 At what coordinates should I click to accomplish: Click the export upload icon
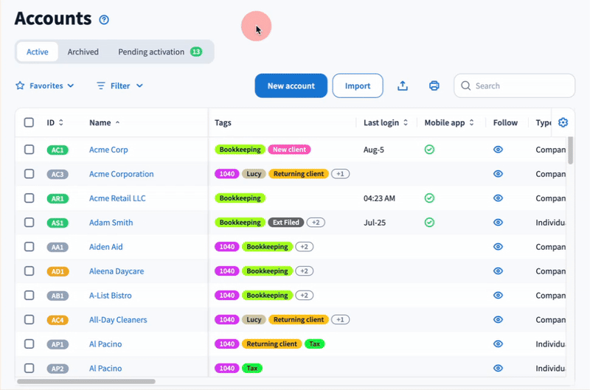coord(403,86)
